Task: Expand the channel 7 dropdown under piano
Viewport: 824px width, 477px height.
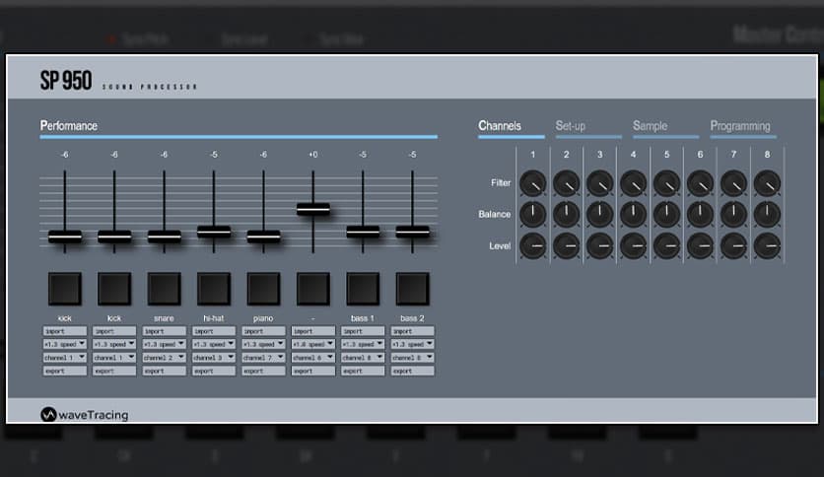Action: pos(263,358)
